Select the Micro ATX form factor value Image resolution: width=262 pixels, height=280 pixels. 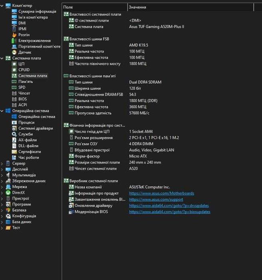click(138, 156)
